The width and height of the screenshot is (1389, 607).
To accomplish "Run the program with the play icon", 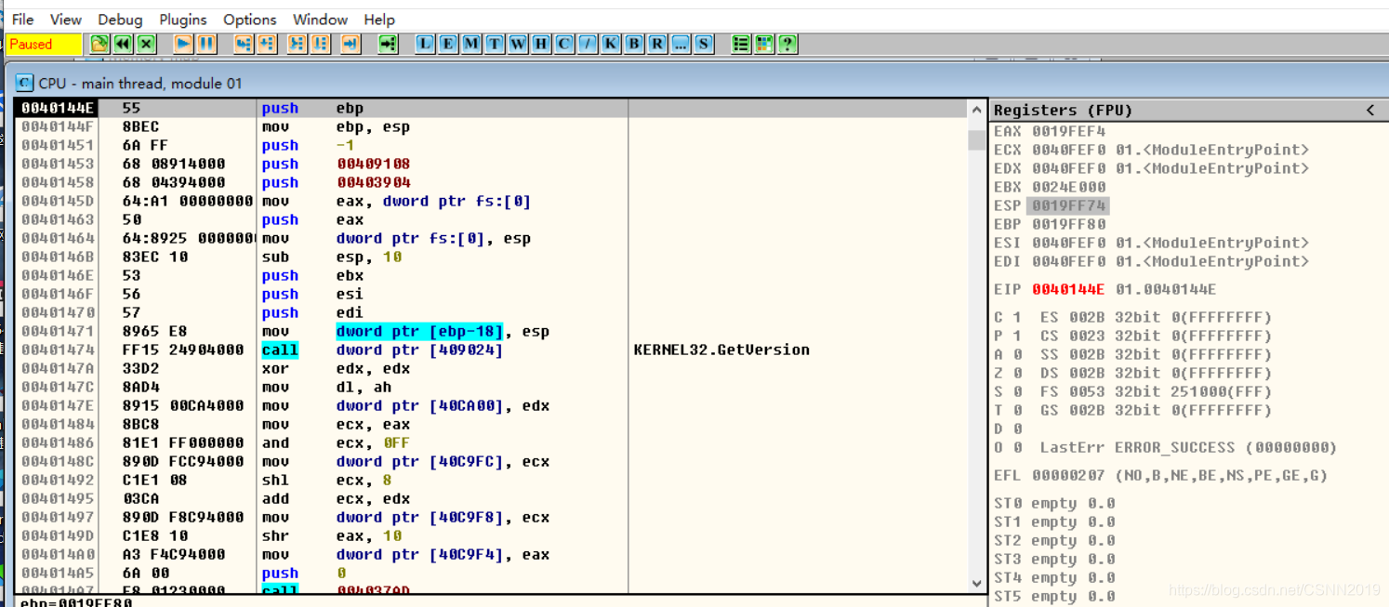I will [183, 44].
